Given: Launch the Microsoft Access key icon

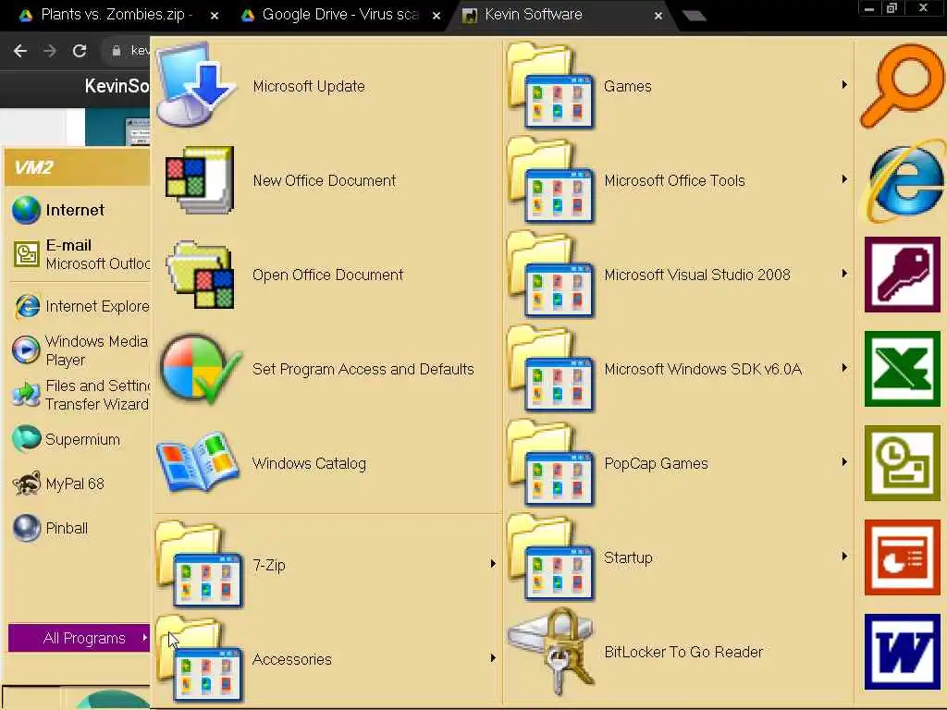Looking at the screenshot, I should tap(903, 274).
